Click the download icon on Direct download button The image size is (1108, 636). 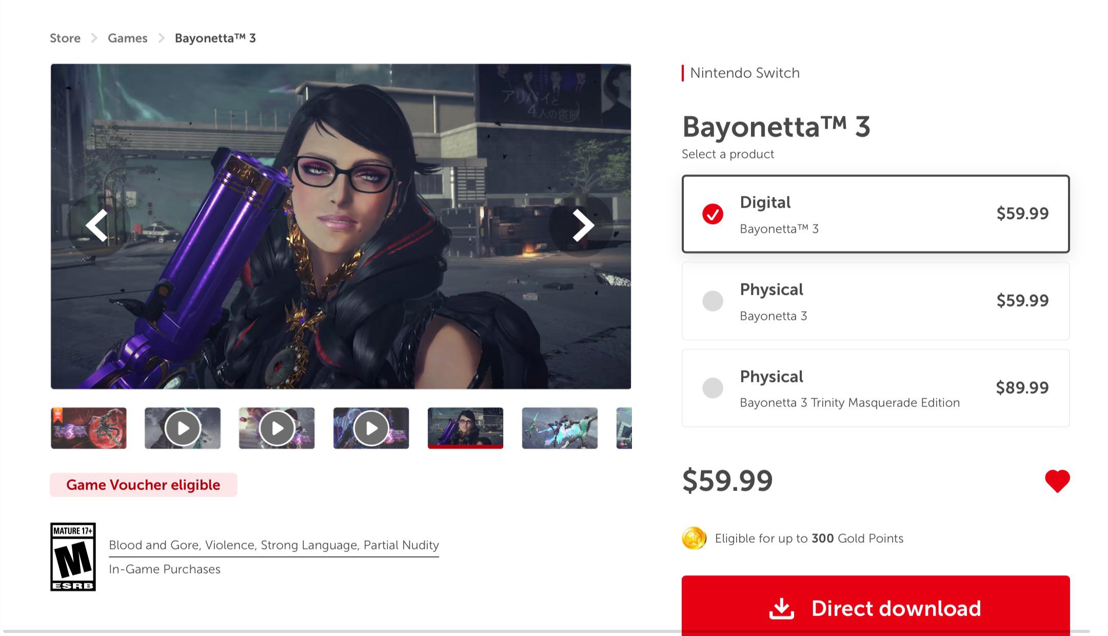(x=782, y=608)
